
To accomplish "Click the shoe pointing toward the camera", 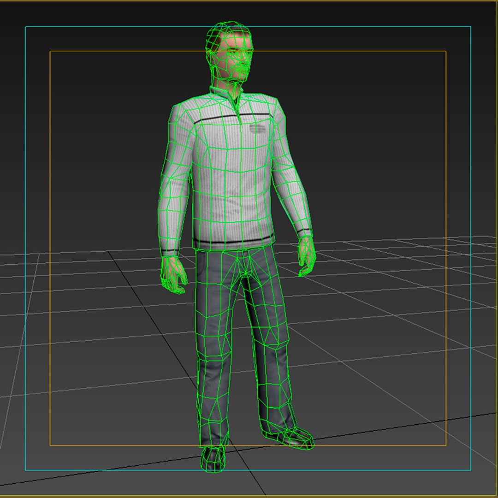I will pyautogui.click(x=213, y=459).
